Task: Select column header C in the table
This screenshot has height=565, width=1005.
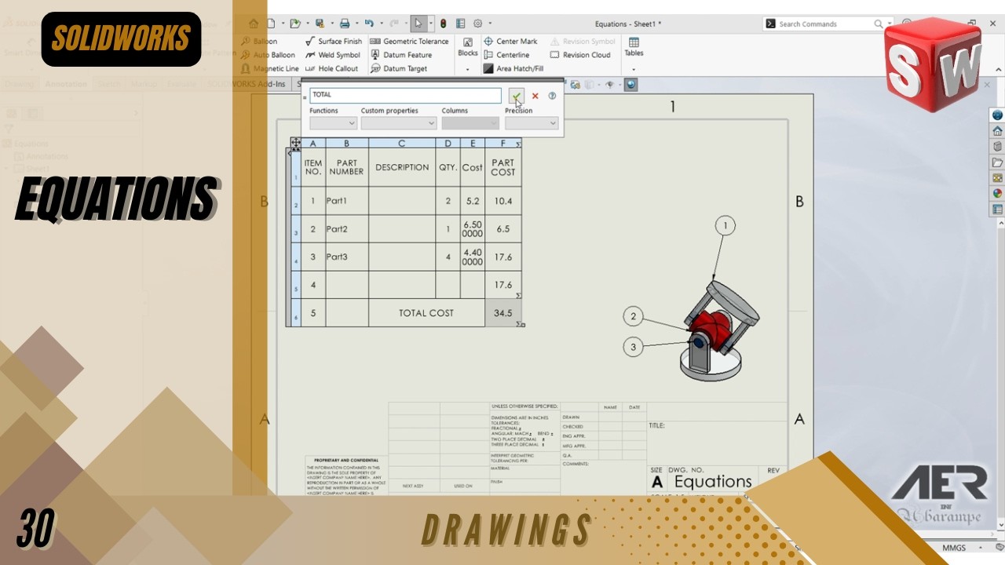Action: pyautogui.click(x=402, y=144)
